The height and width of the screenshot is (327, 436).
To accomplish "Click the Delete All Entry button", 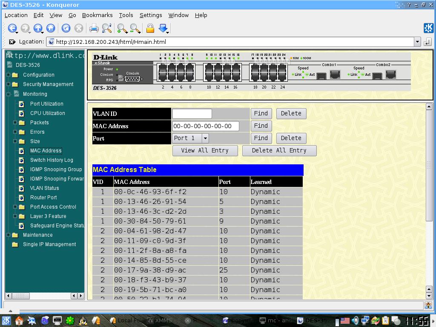I will 279,150.
